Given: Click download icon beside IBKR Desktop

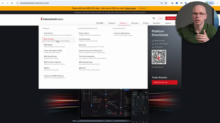Looking at the screenshot, I should coord(153,41).
